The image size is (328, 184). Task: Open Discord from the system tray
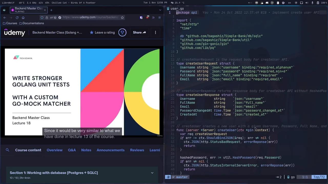coord(267,3)
